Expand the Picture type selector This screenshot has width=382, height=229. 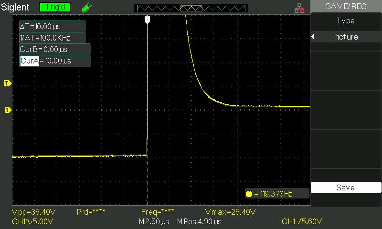click(346, 37)
